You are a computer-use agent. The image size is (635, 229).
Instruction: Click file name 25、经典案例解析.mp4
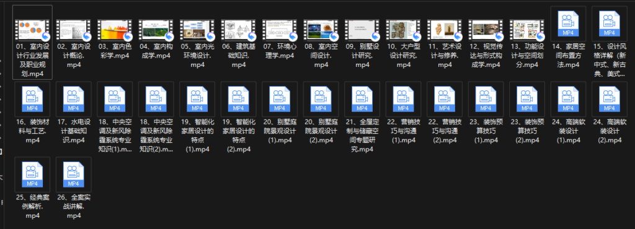(x=32, y=206)
